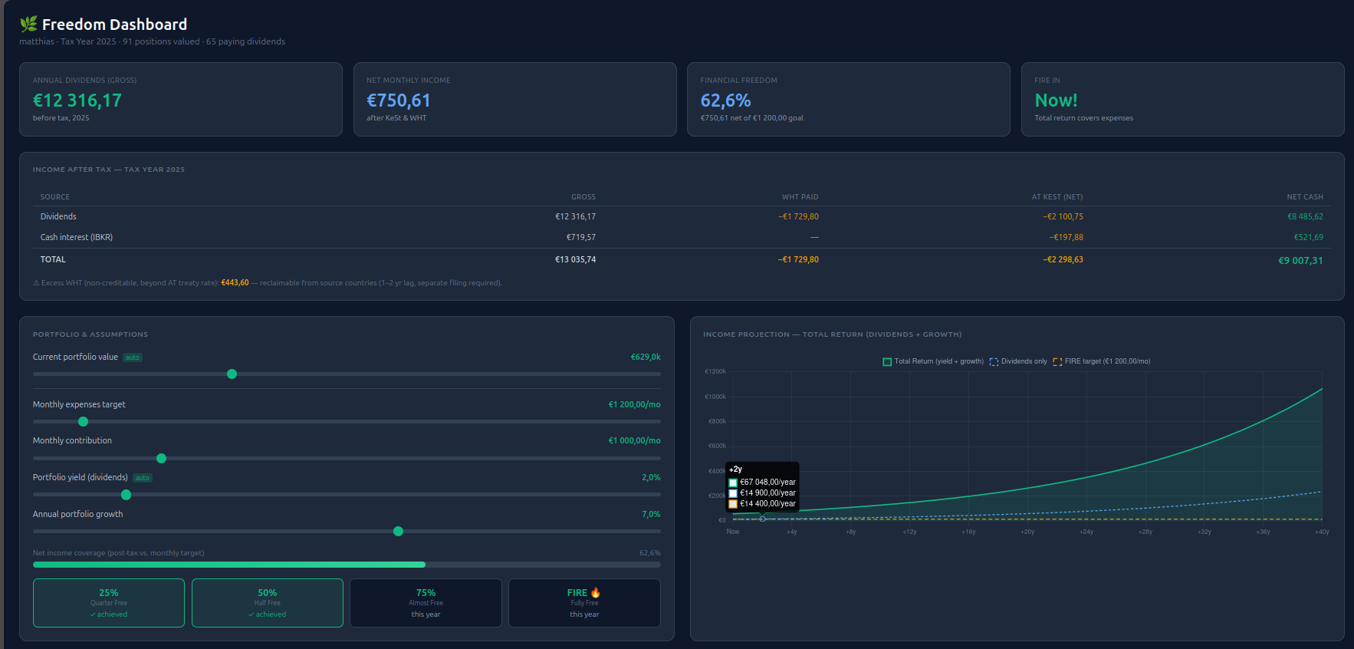Select the 50% Half Free milestone card
The height and width of the screenshot is (649, 1354).
268,603
